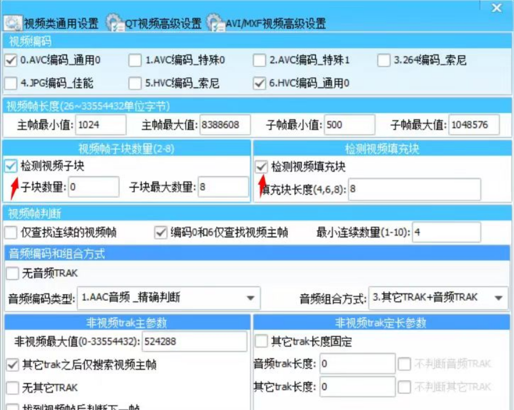Switch to QT视频高级设置 tab

(x=163, y=23)
